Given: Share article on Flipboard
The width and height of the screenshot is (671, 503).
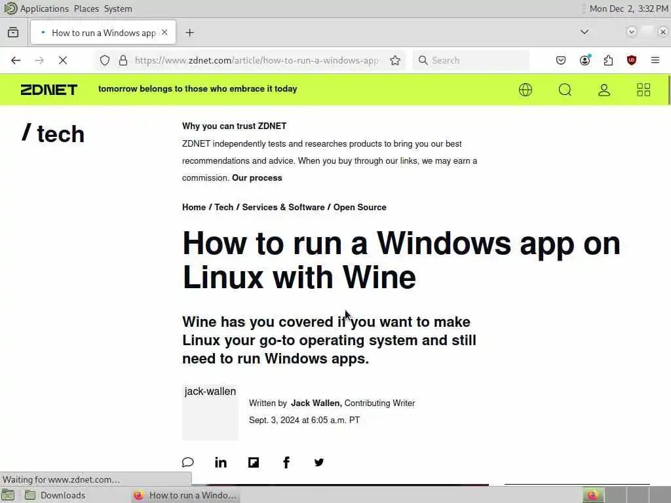Looking at the screenshot, I should [254, 462].
